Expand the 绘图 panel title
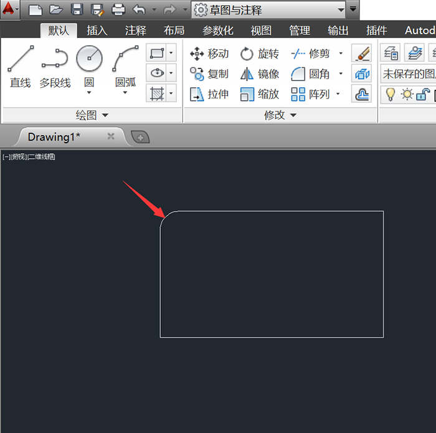The image size is (436, 433). 92,115
